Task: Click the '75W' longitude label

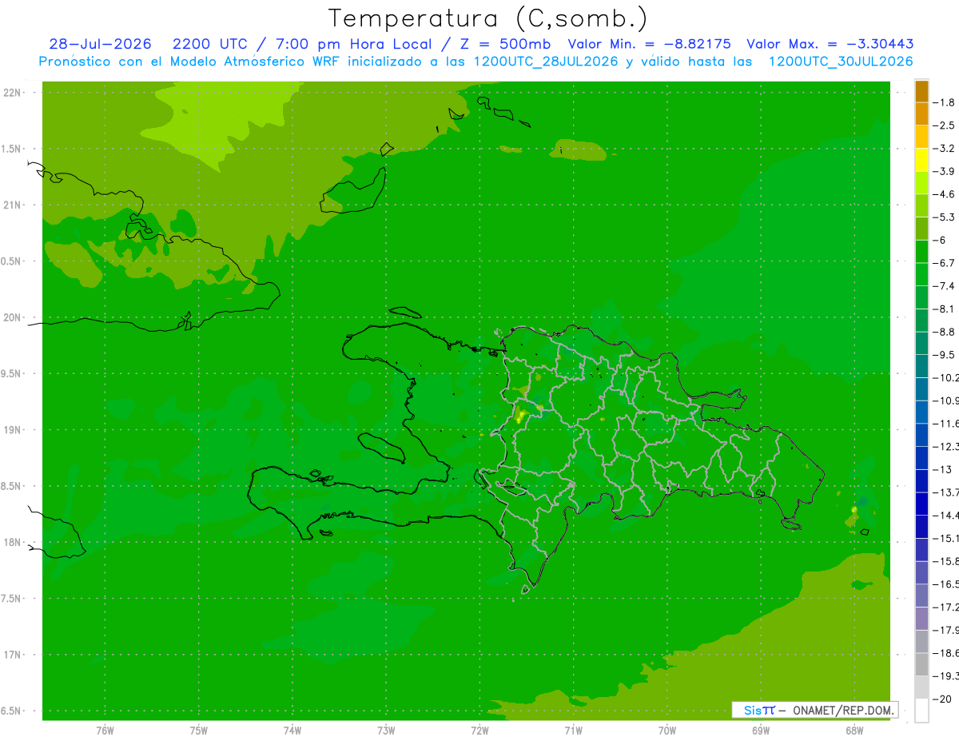Action: 199,731
